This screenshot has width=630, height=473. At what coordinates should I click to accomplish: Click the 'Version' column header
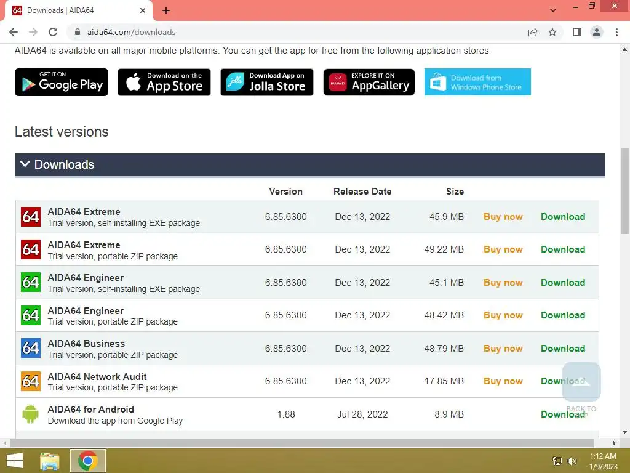285,192
